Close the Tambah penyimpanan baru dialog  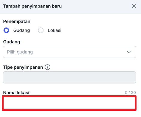point(134,6)
